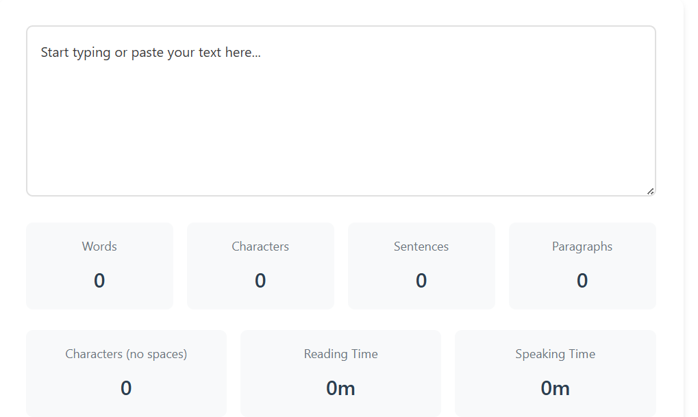Select the Characters count value
698x417 pixels.
click(x=260, y=281)
